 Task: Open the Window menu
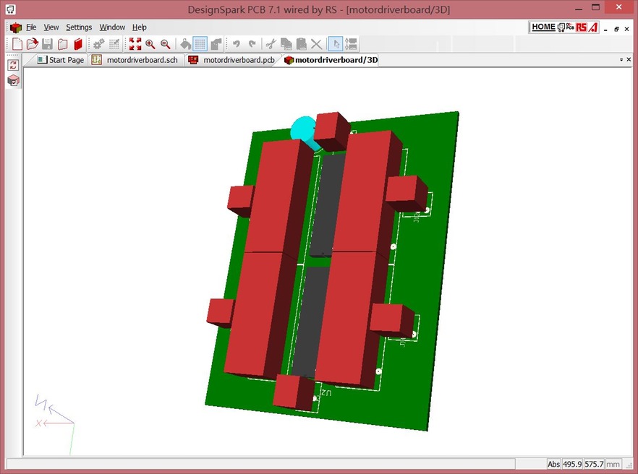[x=112, y=27]
